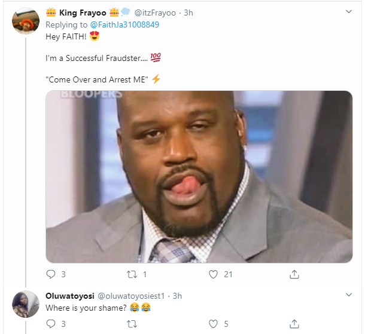Open the BLOOPERS GIF image
The height and width of the screenshot is (334, 368).
[199, 176]
